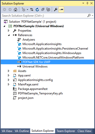Screen dimensions: 95x134
Task: Collapse the References node
Action: 9,35
